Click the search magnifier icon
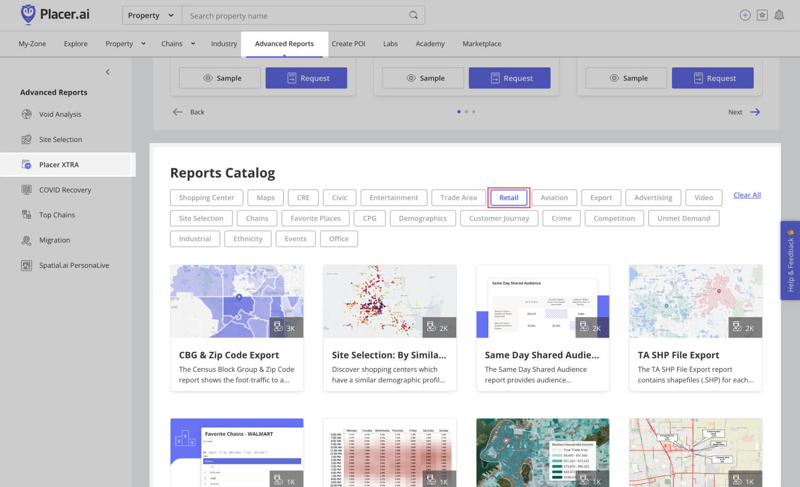The image size is (800, 487). point(413,15)
